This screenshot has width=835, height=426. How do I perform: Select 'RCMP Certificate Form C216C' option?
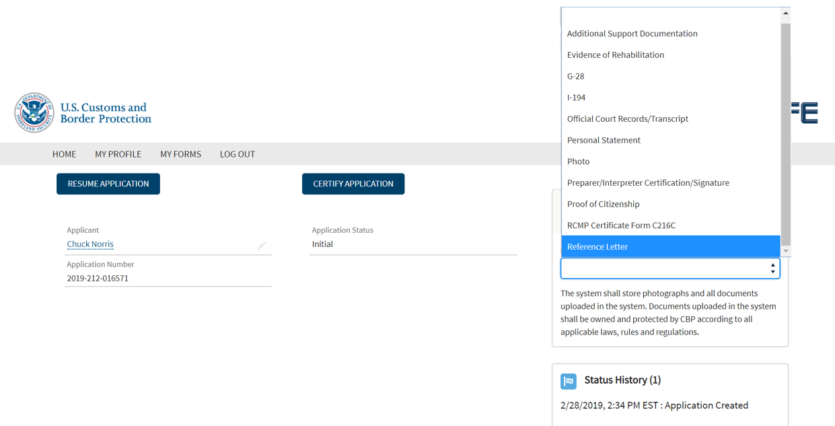pos(621,225)
